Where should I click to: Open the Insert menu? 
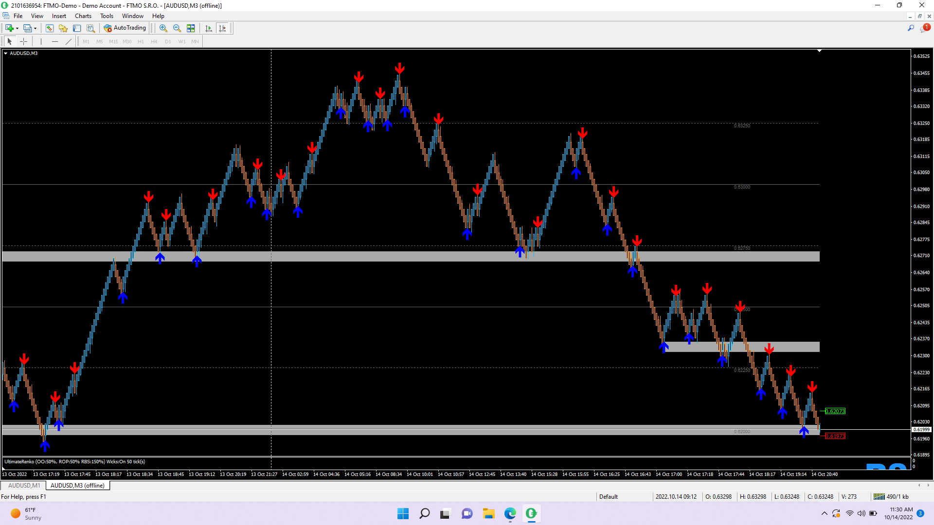click(59, 16)
